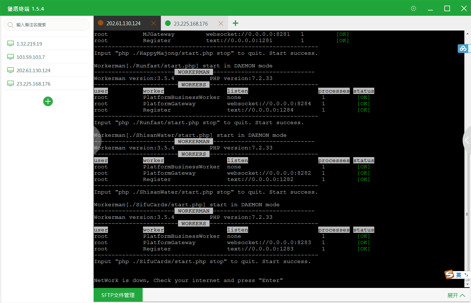Open settings via the gear icon
471x303 pixels.
pos(414,9)
